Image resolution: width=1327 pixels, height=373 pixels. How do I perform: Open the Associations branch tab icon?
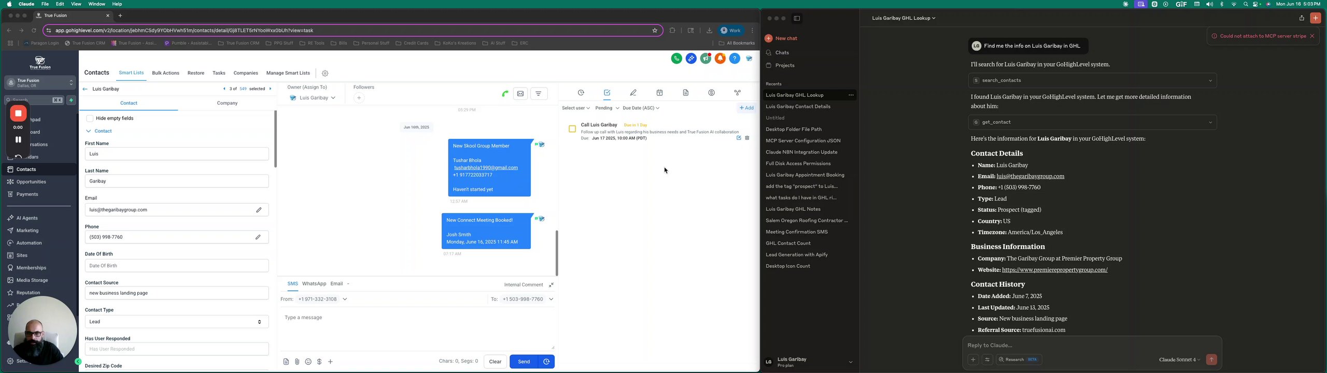click(738, 93)
